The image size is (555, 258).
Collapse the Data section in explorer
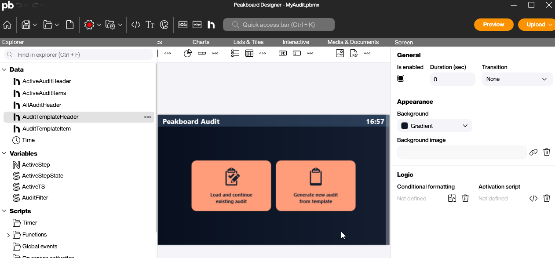[x=4, y=69]
